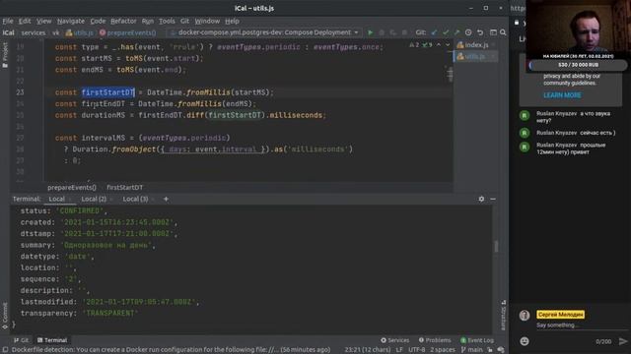Go to next highlighted error arrow
The image size is (631, 354).
click(x=448, y=45)
